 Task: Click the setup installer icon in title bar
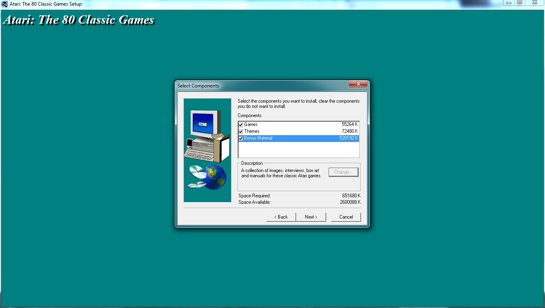tap(4, 4)
